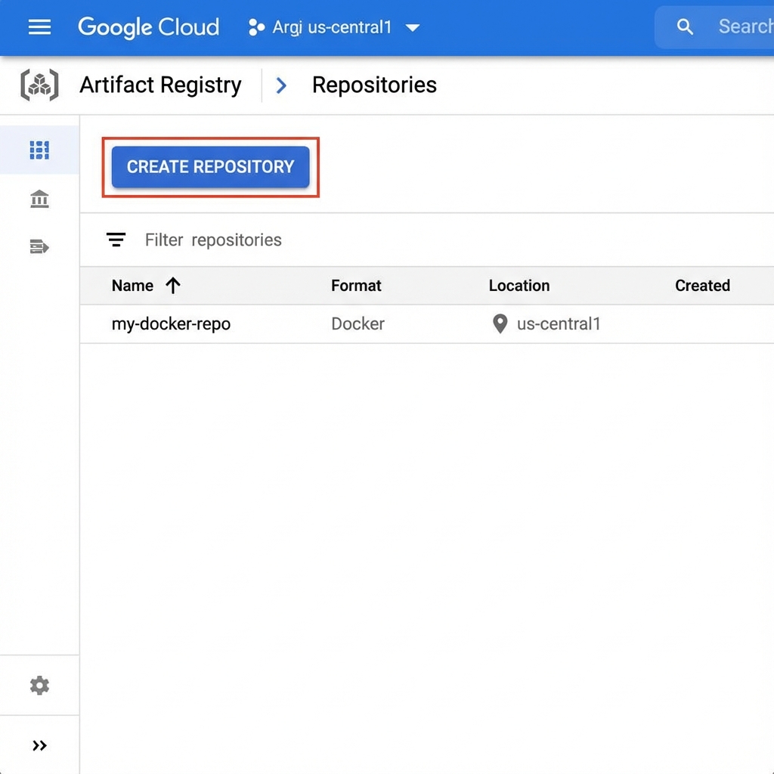Click the search magnifier icon
This screenshot has height=774, width=774.
click(685, 27)
